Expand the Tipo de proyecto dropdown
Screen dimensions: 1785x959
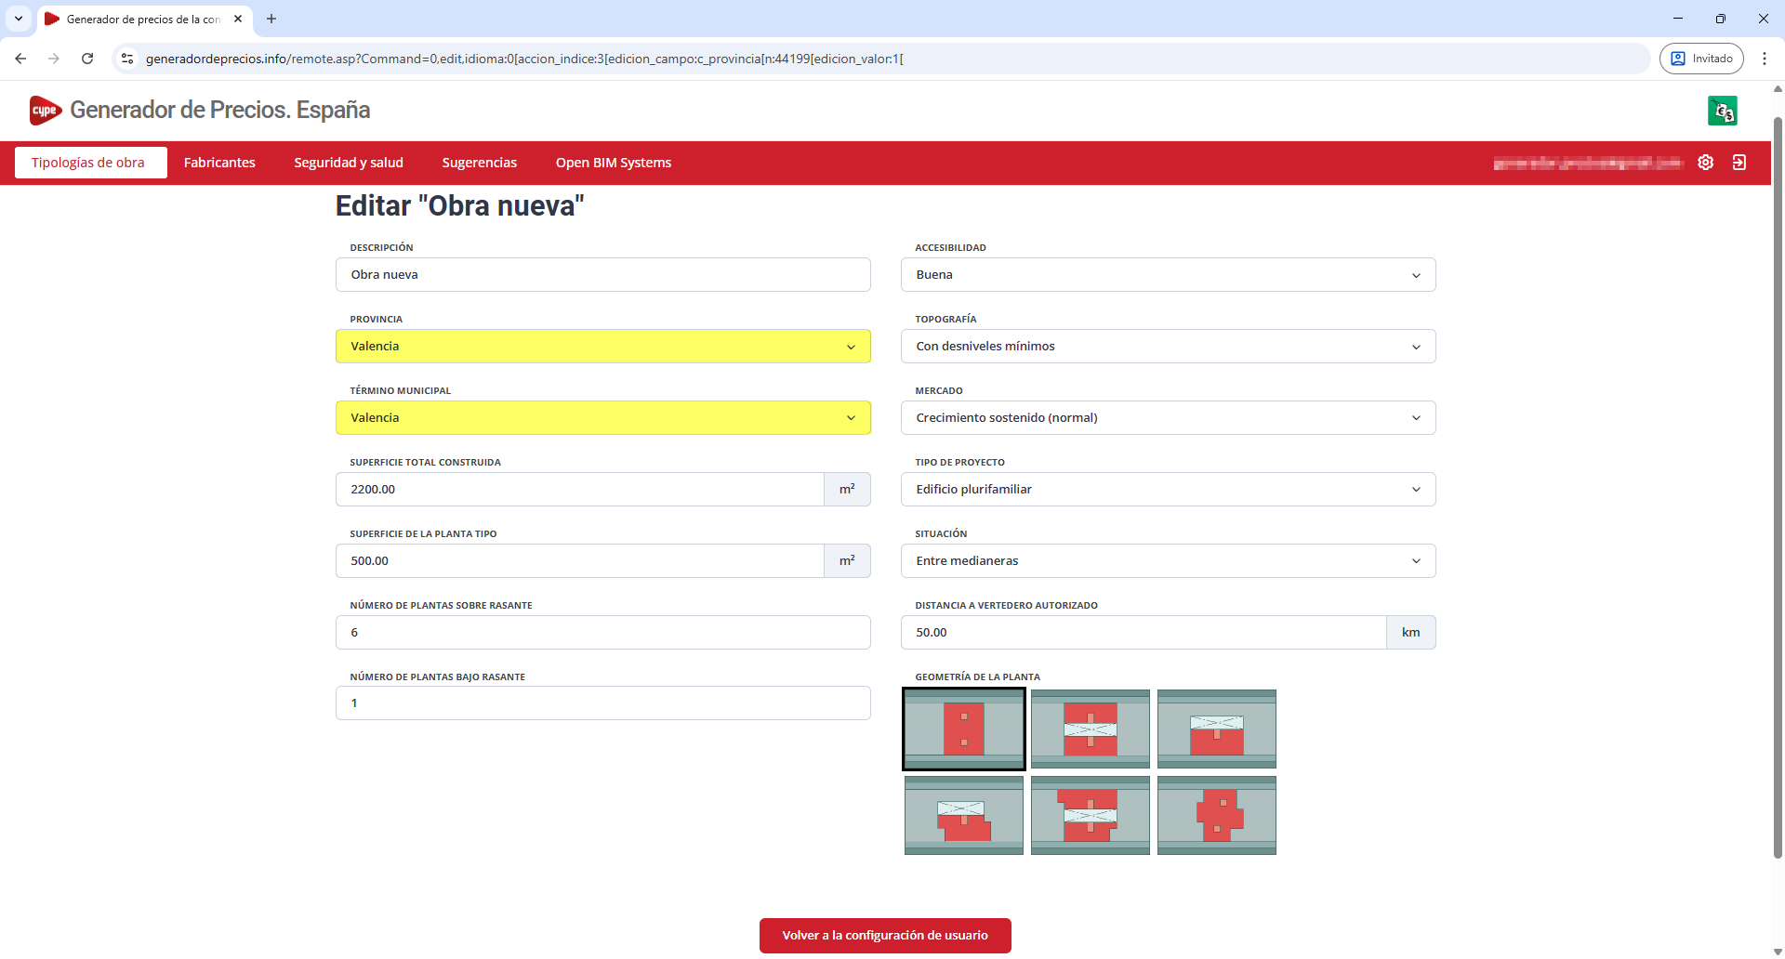[x=1168, y=490]
